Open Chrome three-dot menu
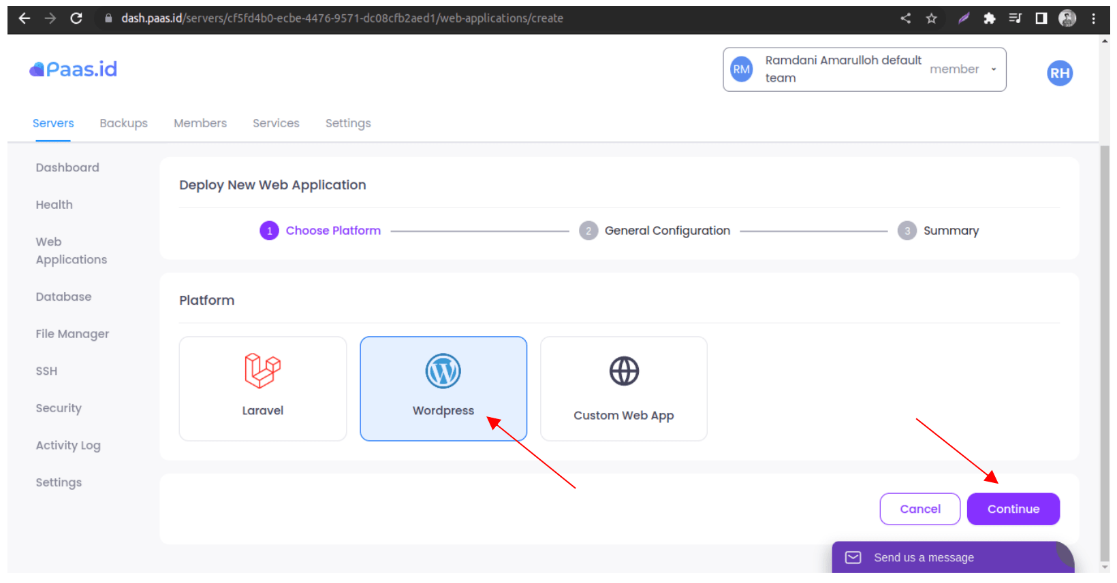1117x583 pixels. click(1093, 18)
